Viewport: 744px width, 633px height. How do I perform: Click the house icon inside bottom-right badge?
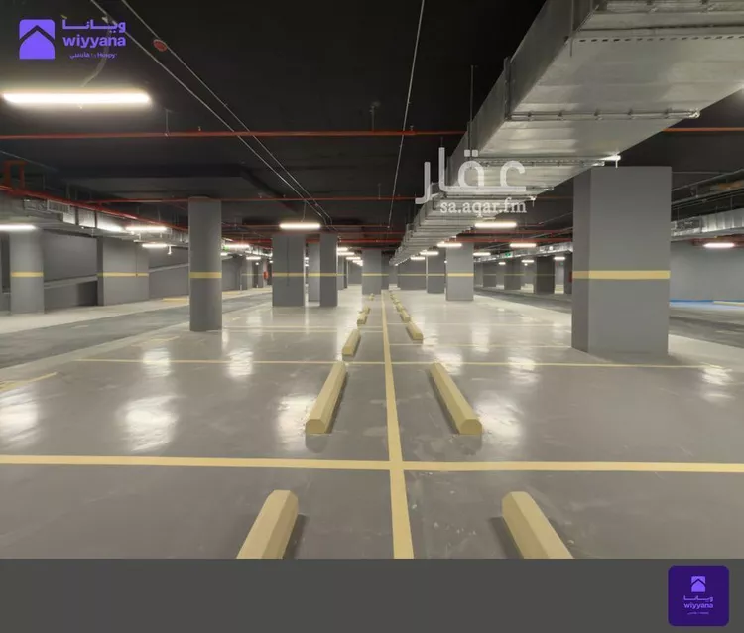pos(698,584)
